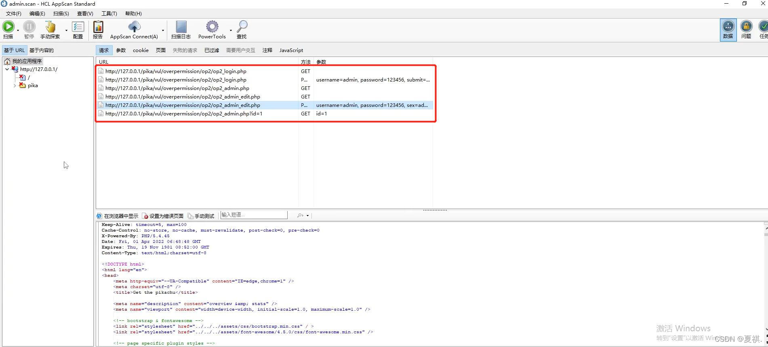The width and height of the screenshot is (768, 347).
Task: Select the GET op2_login.php request row
Action: pyautogui.click(x=265, y=71)
